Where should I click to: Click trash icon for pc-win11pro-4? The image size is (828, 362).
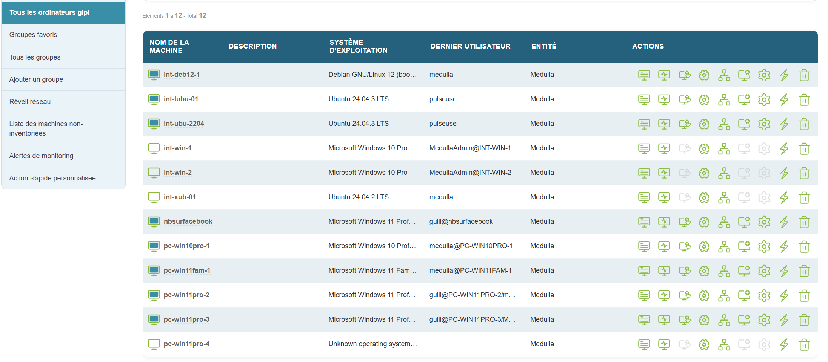[804, 345]
